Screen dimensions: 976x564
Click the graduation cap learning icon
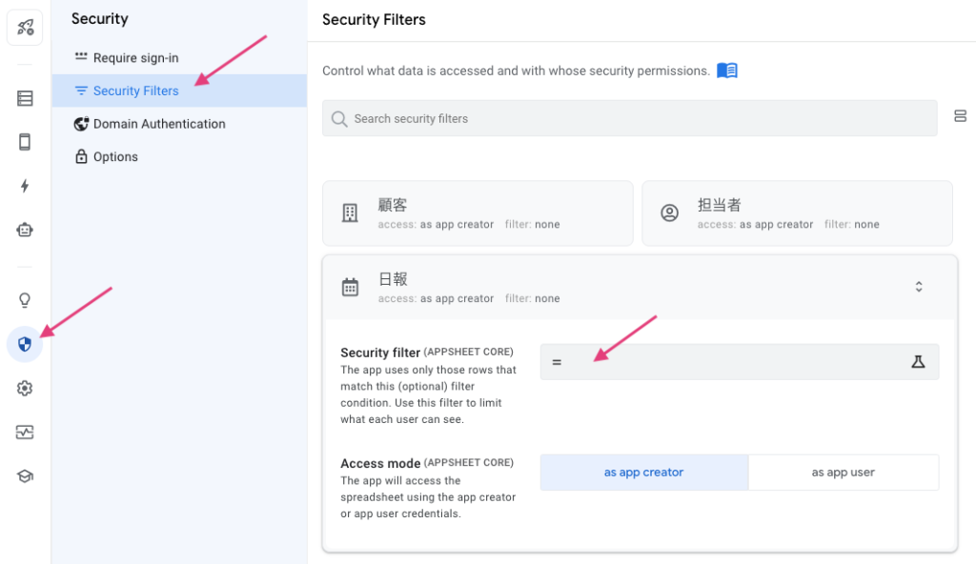(24, 475)
